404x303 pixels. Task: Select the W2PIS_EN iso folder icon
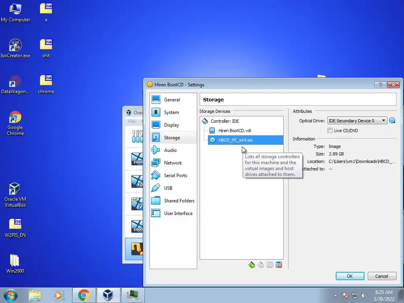coord(15,228)
